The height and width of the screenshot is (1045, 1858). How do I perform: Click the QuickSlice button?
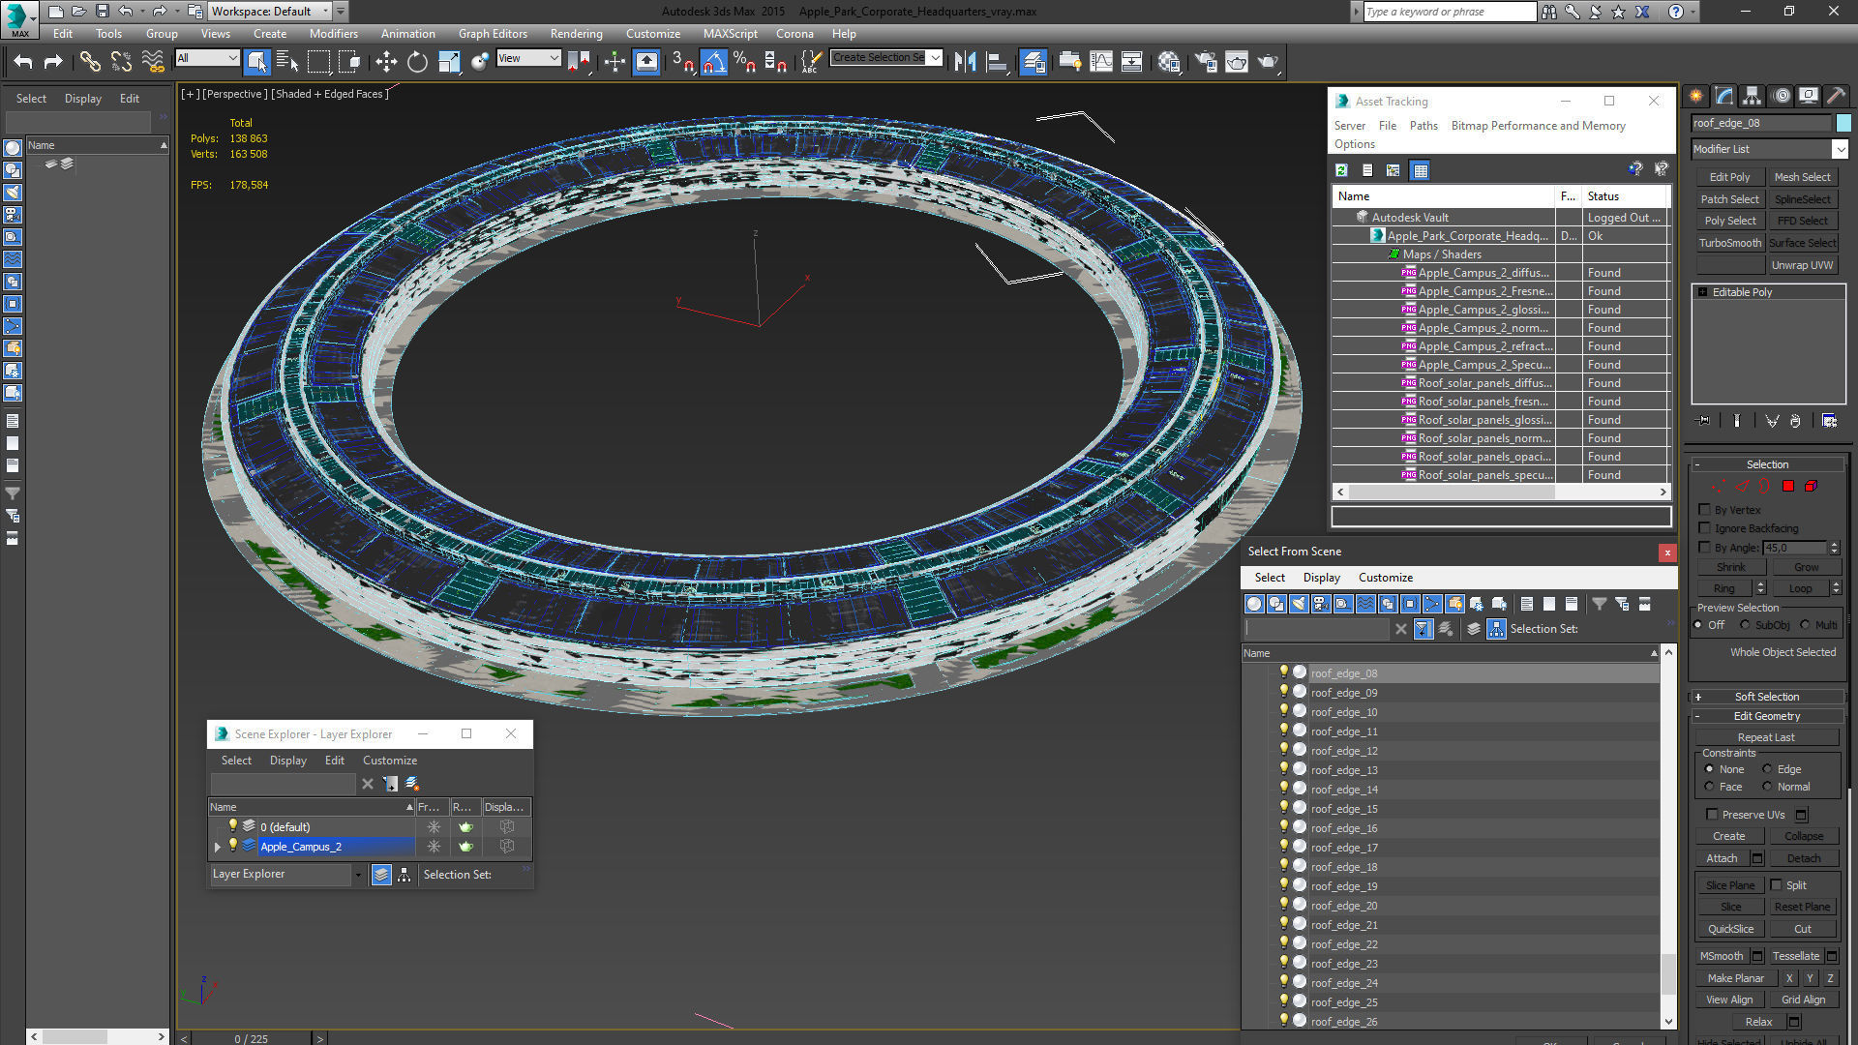tap(1730, 929)
